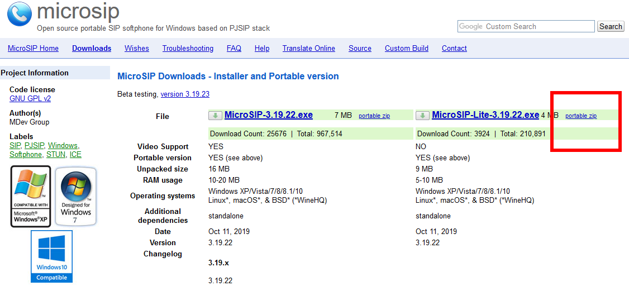Open the Contact page link
The image size is (629, 286).
[455, 49]
